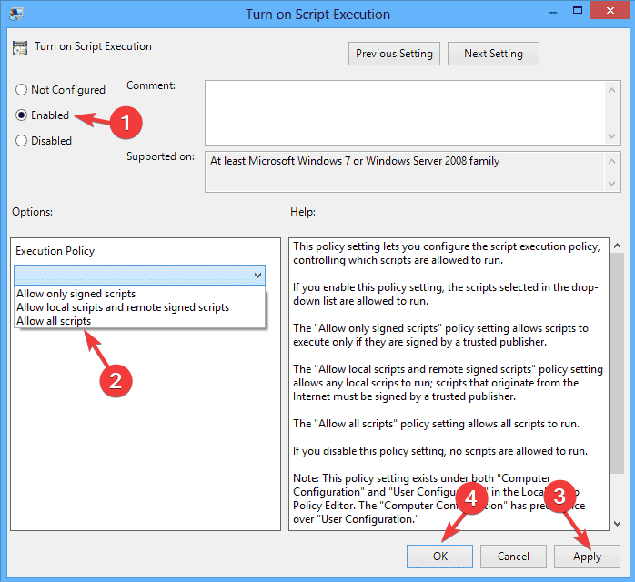The image size is (635, 582).
Task: Click the Previous Setting button
Action: point(394,54)
